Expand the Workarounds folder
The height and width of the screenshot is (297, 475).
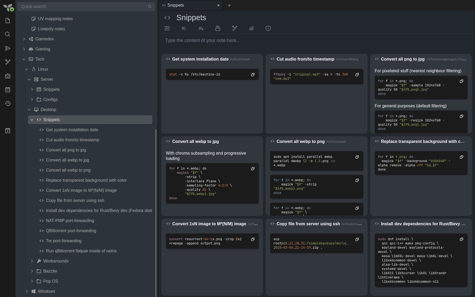point(32,261)
